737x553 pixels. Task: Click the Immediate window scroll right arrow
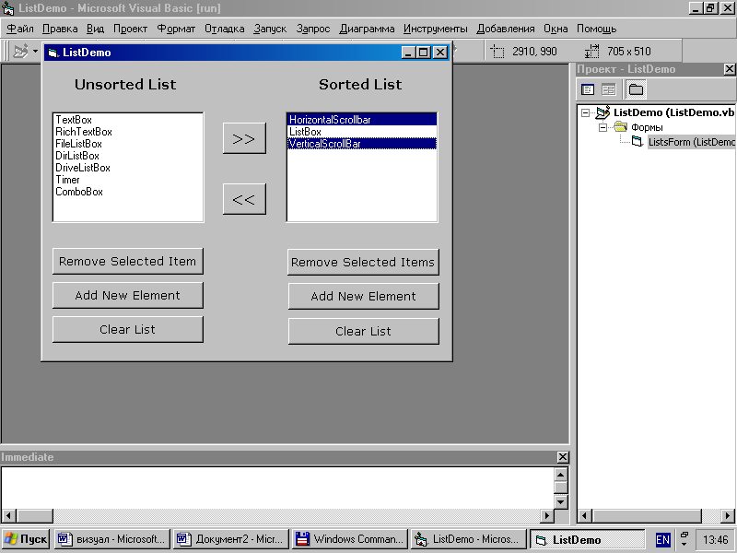[x=546, y=515]
